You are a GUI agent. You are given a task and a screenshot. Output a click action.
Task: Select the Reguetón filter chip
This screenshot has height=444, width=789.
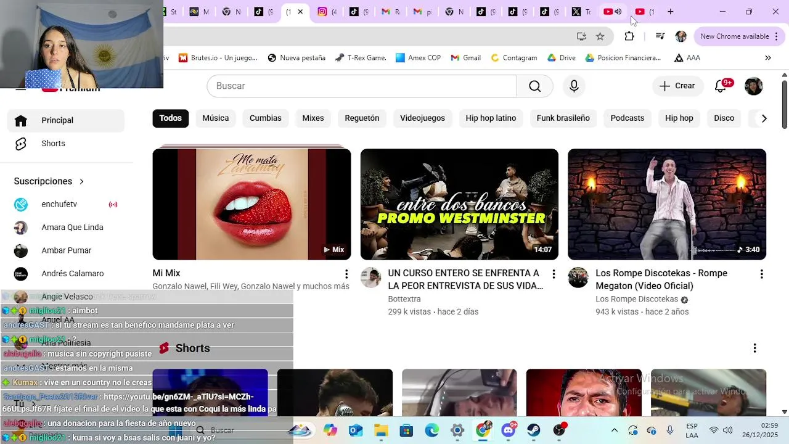click(x=362, y=118)
